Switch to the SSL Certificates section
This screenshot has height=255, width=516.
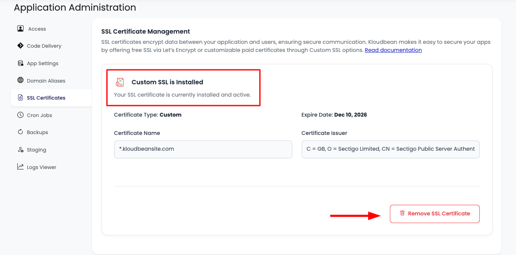tap(46, 98)
